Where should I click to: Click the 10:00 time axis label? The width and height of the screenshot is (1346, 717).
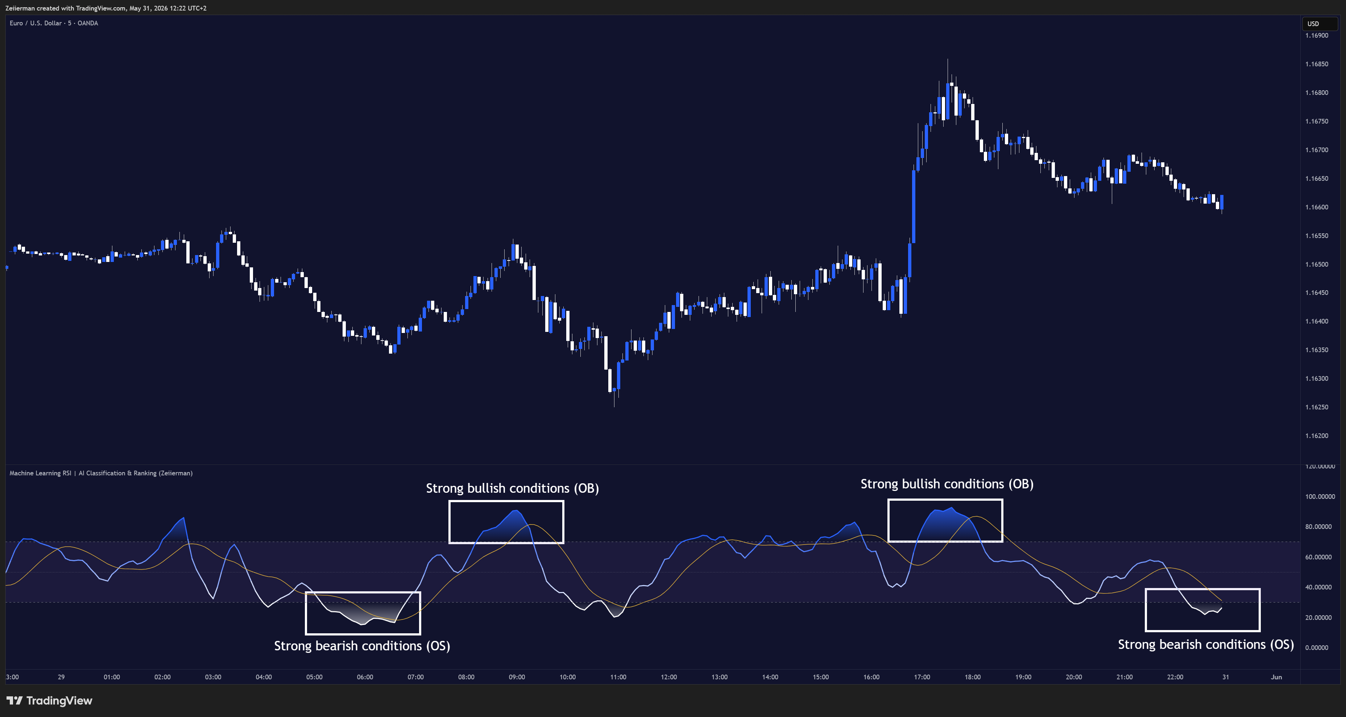click(568, 677)
